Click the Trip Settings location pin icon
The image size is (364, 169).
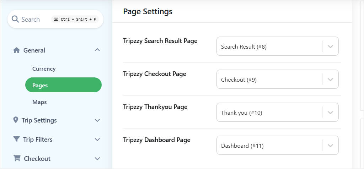16,120
